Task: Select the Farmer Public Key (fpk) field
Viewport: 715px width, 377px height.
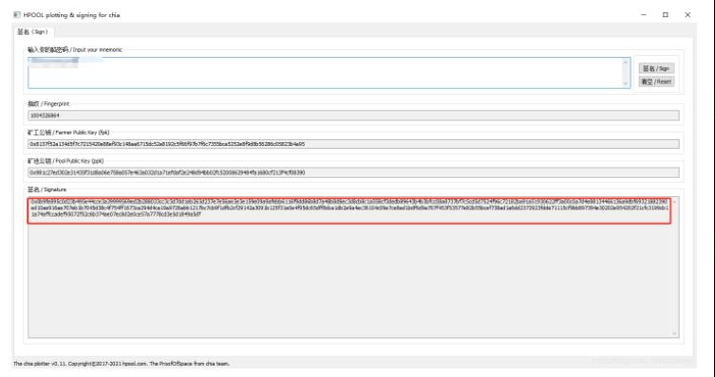Action: coord(353,144)
